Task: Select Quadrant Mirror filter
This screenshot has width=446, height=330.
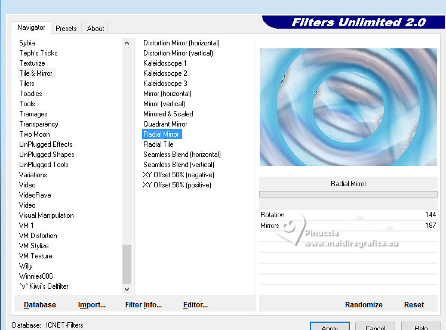Action: point(165,124)
